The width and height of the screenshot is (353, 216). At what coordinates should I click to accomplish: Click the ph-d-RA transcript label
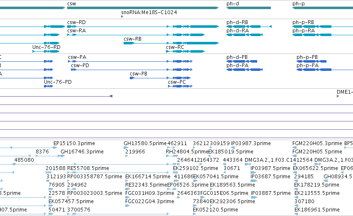(x=238, y=31)
